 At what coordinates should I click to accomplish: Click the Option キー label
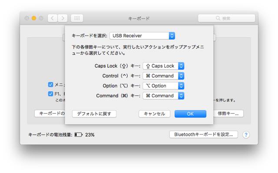pos(122,86)
